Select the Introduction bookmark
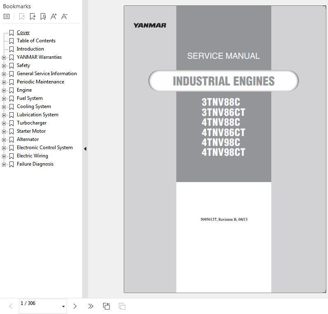 (30, 49)
